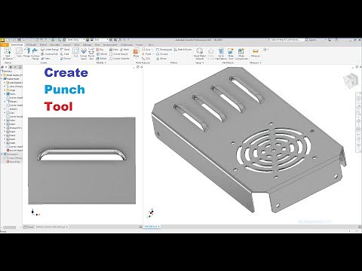Switch to the Annotate ribbon tab

point(55,44)
